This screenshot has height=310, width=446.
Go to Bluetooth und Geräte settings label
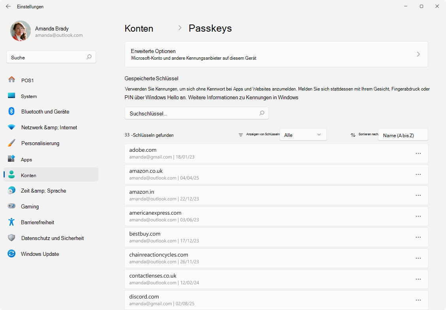click(x=45, y=112)
